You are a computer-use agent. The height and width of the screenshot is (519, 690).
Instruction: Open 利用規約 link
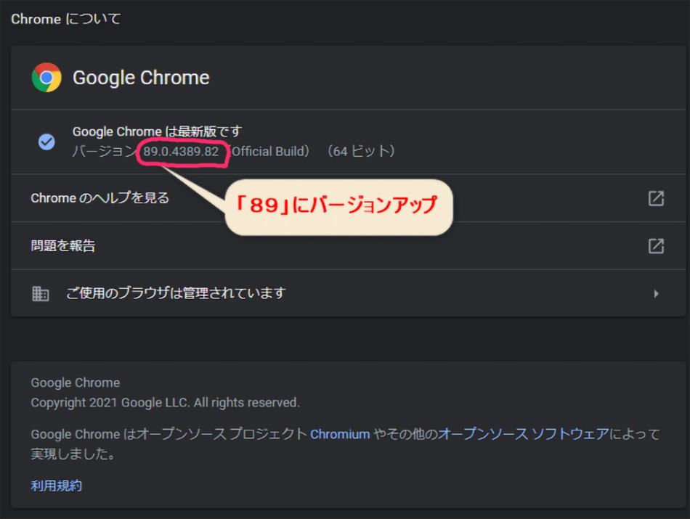click(x=57, y=486)
